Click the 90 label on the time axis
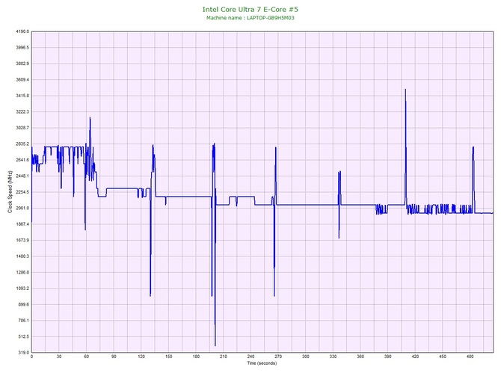The height and width of the screenshot is (376, 501). 114,357
